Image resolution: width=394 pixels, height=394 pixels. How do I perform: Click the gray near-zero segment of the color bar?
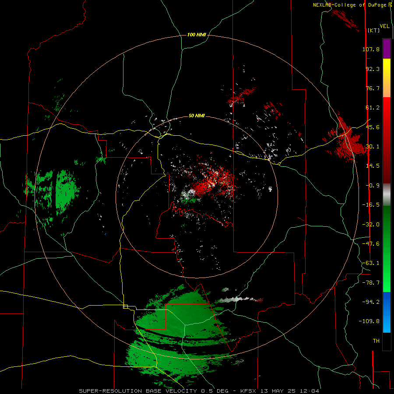pos(387,193)
